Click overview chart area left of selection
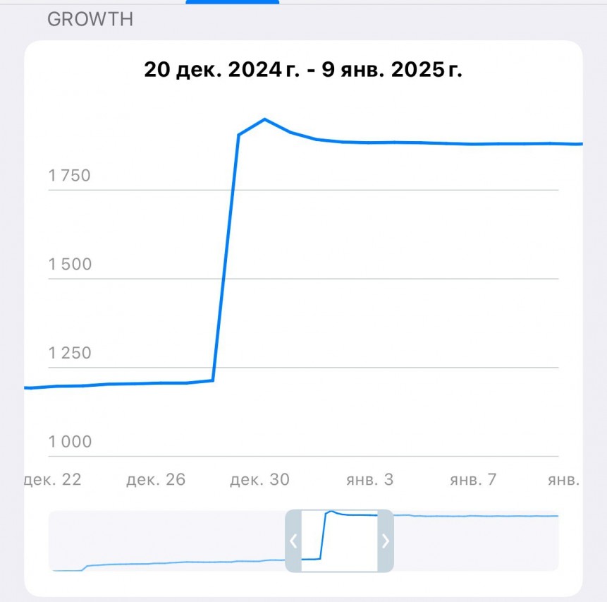 click(166, 541)
